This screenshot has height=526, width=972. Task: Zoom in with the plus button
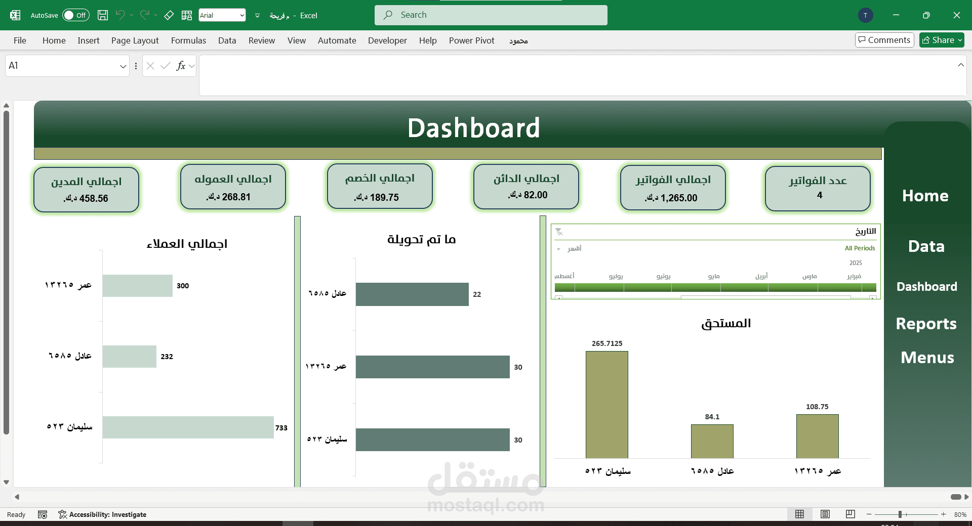pos(944,514)
